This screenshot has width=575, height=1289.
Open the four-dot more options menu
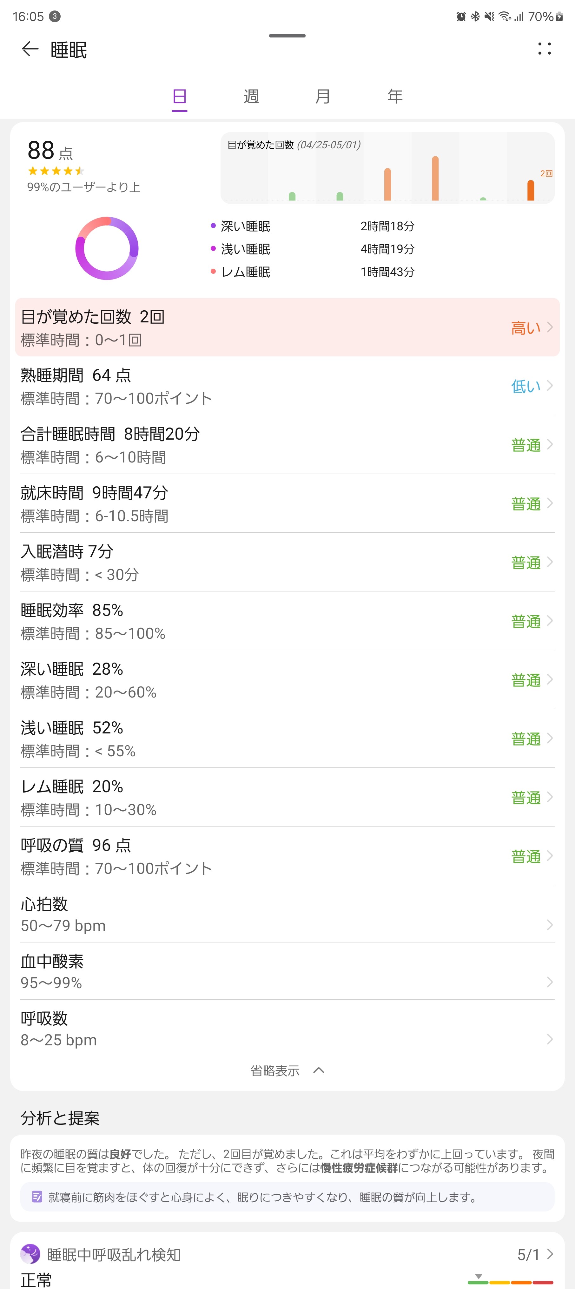[544, 49]
